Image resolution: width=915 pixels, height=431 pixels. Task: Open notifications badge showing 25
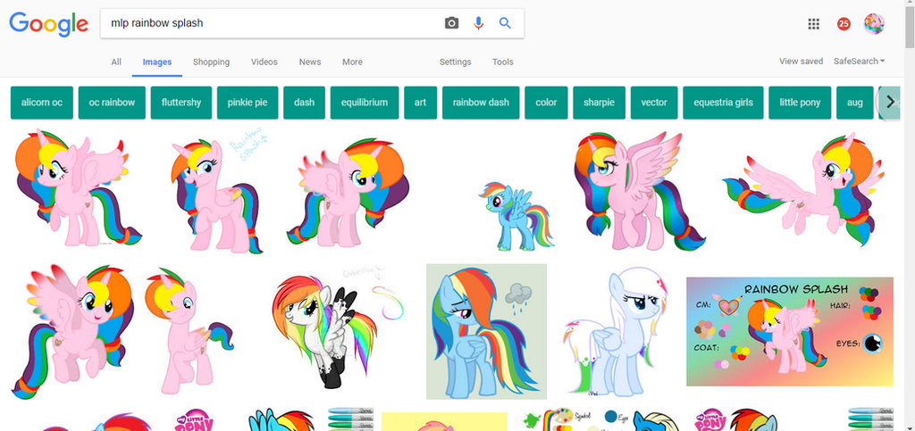tap(844, 24)
